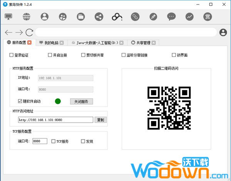231x181 pixels.
Task: Click the trend chart icon
Action: click(189, 17)
